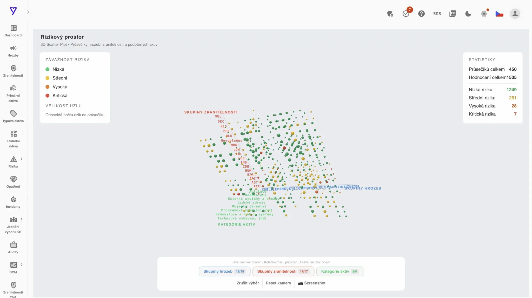Expand Rizika submenu chevron
Viewport: 532px width, 298px height.
pos(22,159)
